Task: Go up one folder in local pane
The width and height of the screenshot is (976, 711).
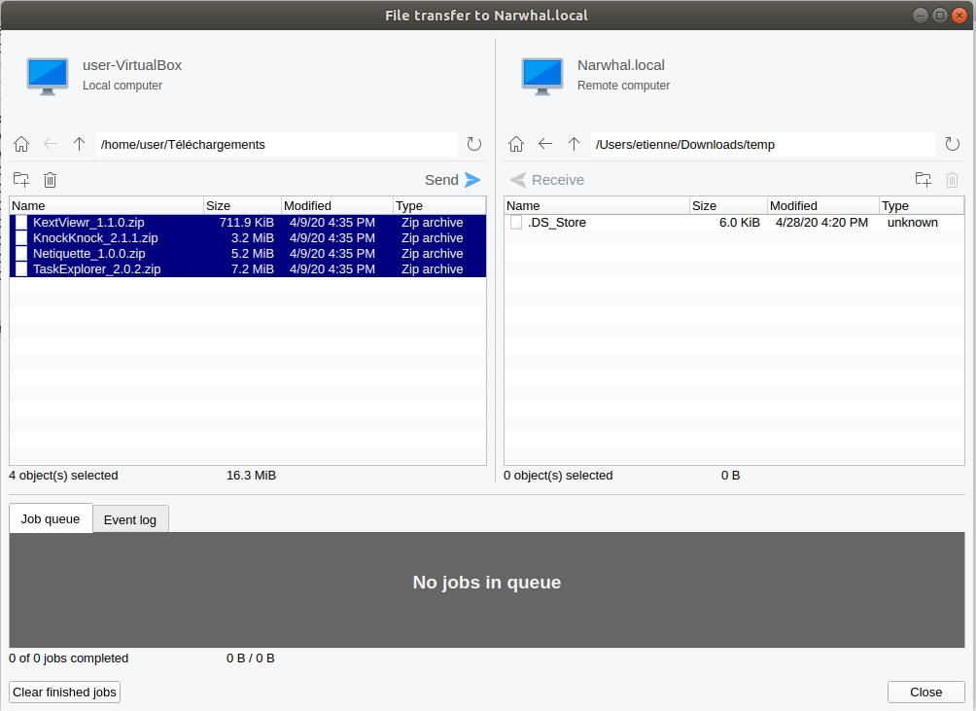Action: point(80,144)
